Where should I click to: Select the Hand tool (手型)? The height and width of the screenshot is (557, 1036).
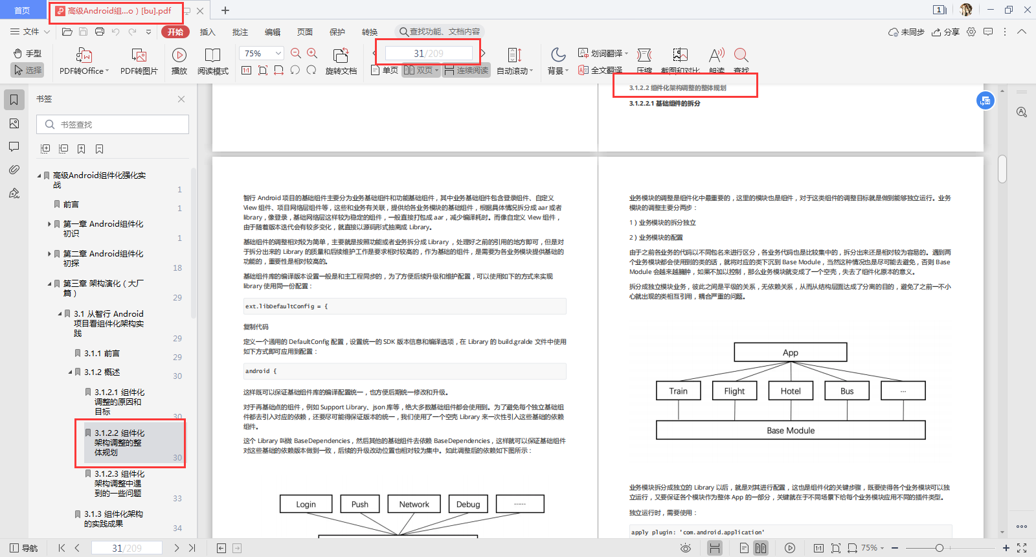coord(28,53)
